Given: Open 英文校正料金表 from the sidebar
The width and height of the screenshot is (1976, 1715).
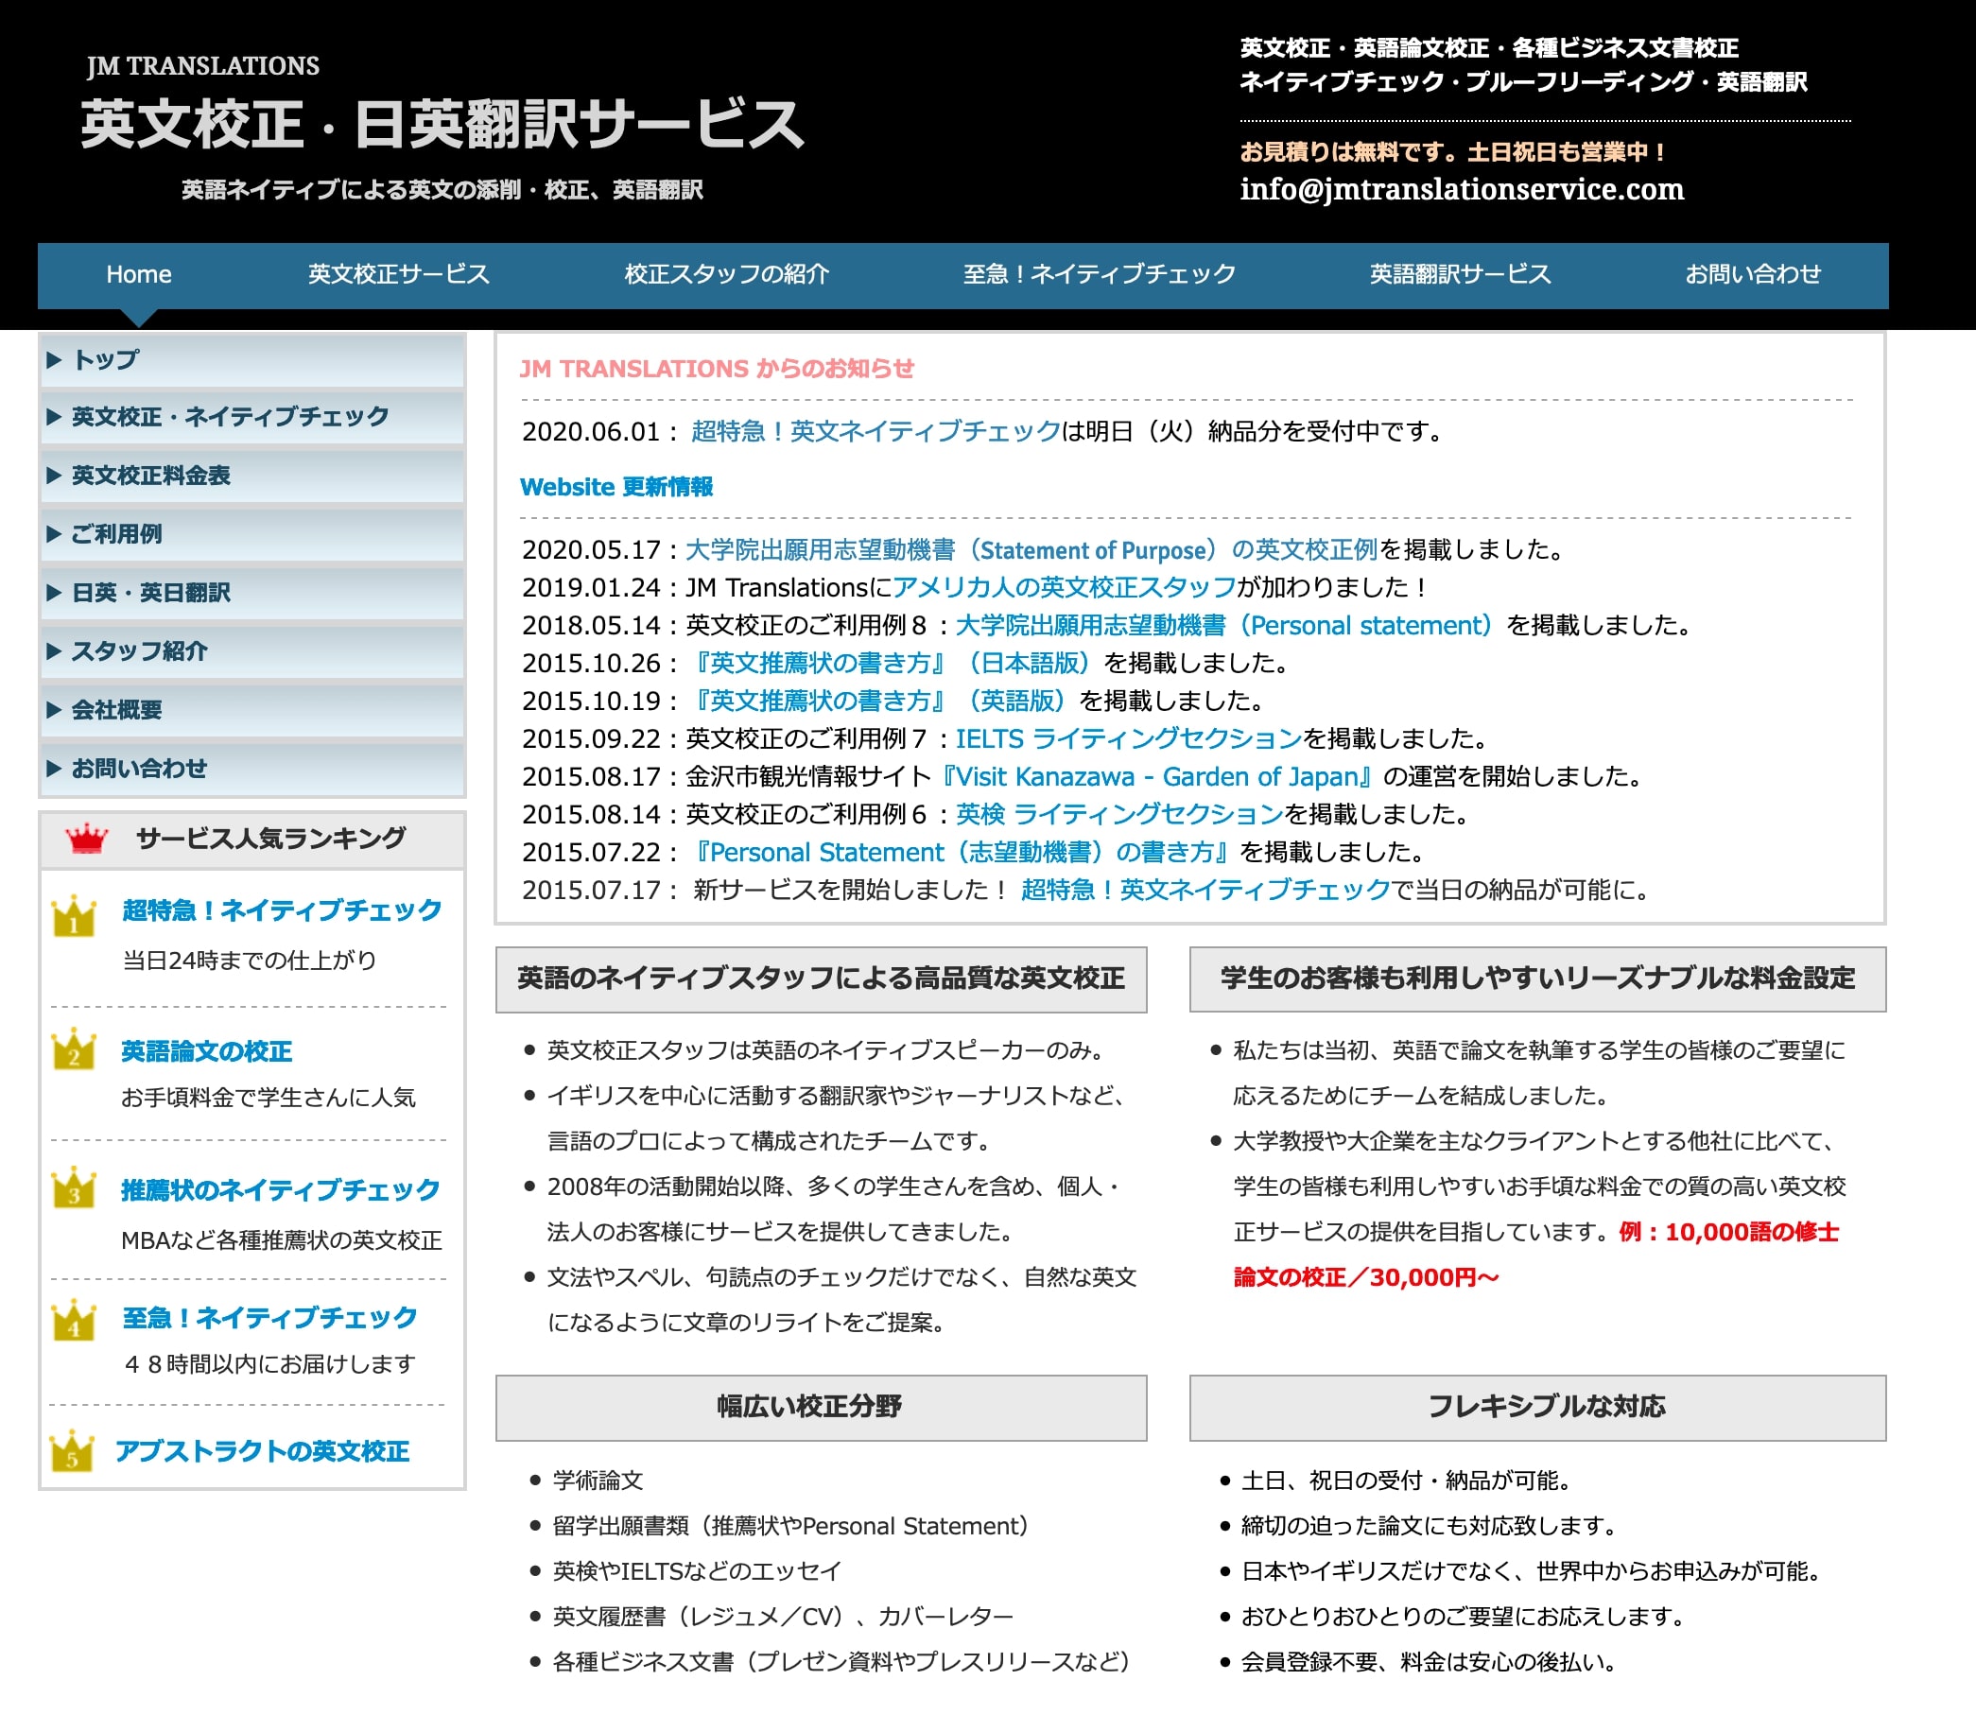Looking at the screenshot, I should click(x=151, y=476).
